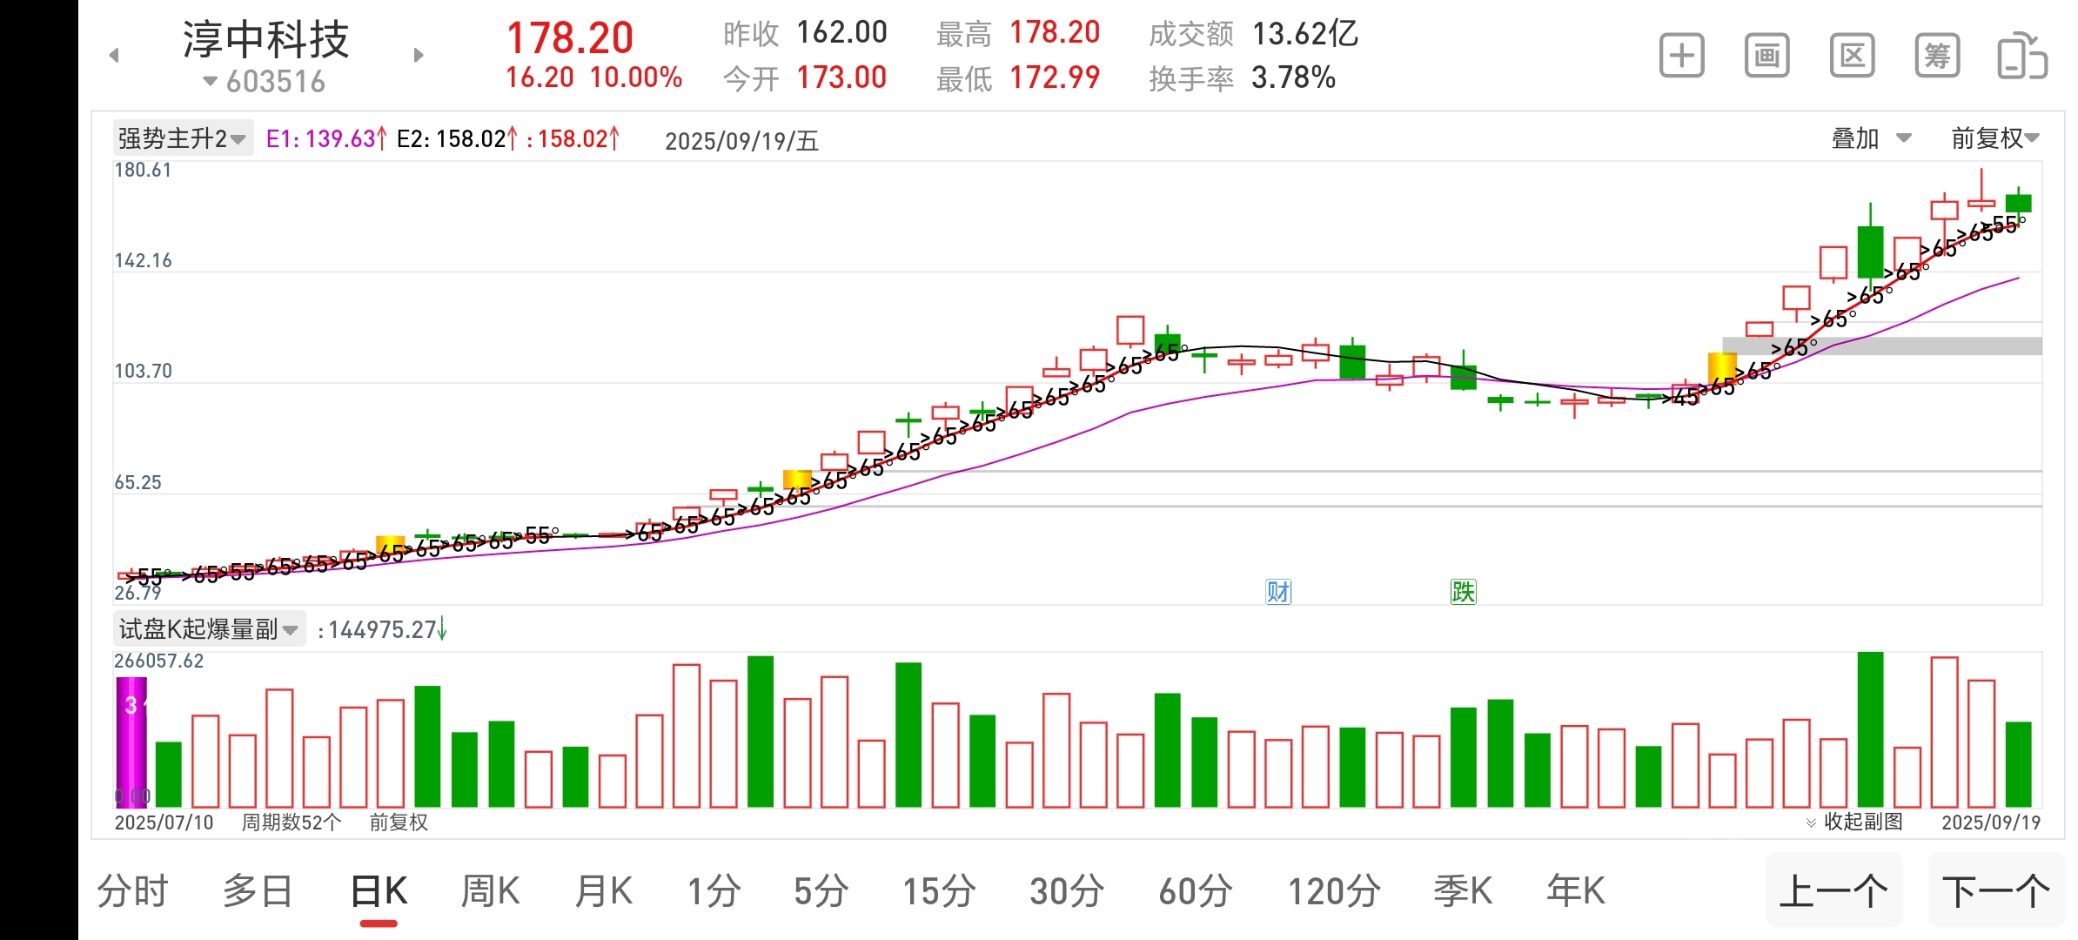Switch to the 周K tab
The image size is (2078, 940).
point(490,891)
